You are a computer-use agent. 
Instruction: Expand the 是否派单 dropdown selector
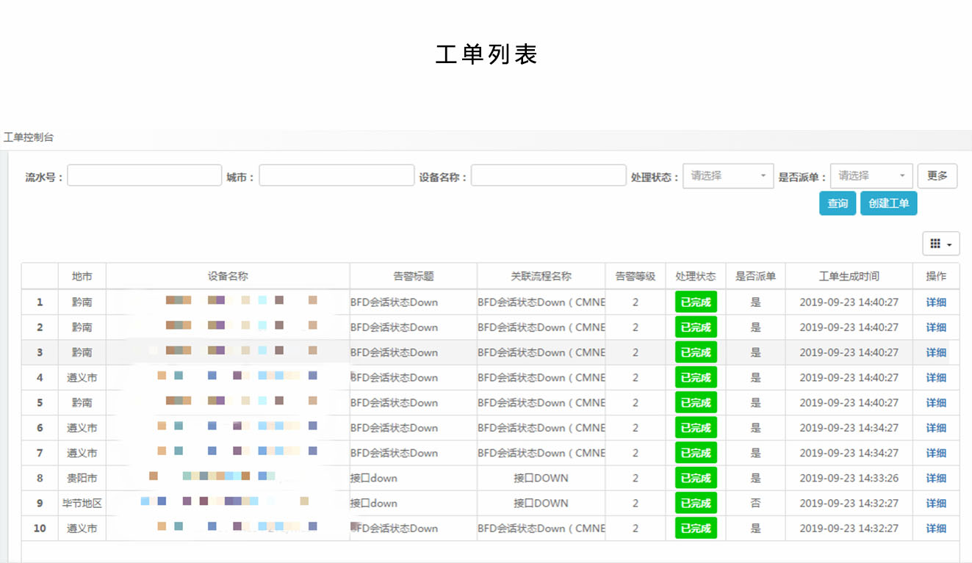tap(871, 176)
